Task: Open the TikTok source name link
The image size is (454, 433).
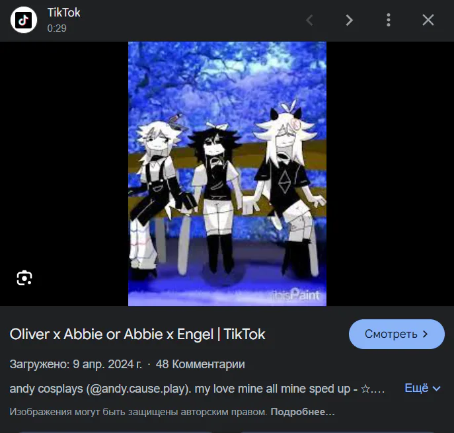Action: pos(63,13)
